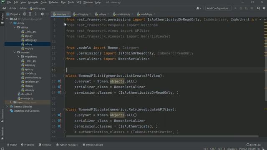Open Python Console tool window
Viewport: 267px width, 150px height.
tap(93, 145)
